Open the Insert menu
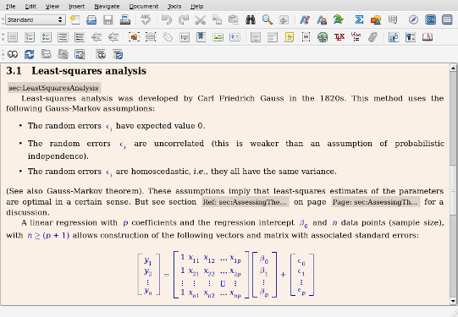 click(76, 6)
